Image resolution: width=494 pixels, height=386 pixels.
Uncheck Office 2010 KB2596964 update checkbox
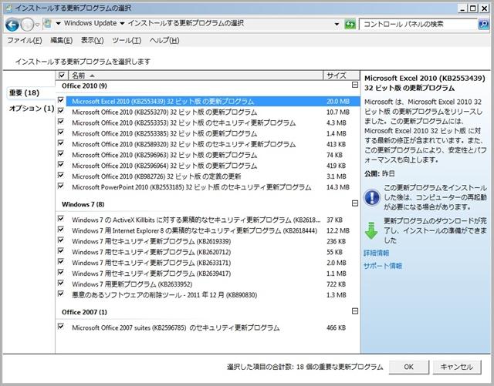pyautogui.click(x=61, y=164)
